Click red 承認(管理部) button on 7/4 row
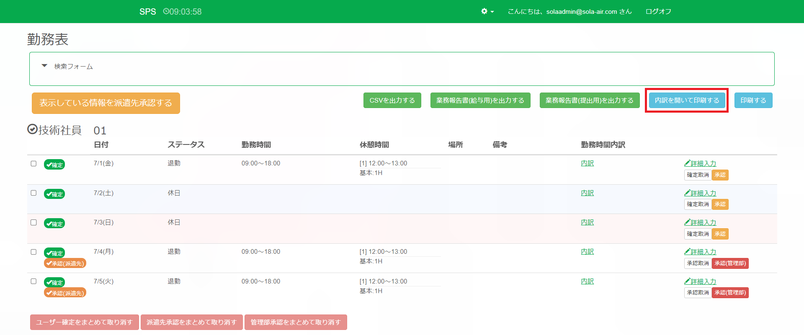804x335 pixels. click(730, 263)
